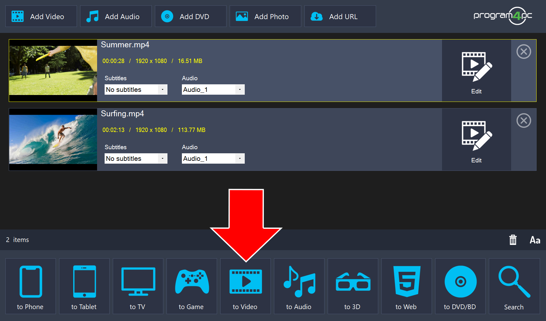Select the to 3D glasses option
Image resolution: width=546 pixels, height=321 pixels.
pyautogui.click(x=353, y=286)
